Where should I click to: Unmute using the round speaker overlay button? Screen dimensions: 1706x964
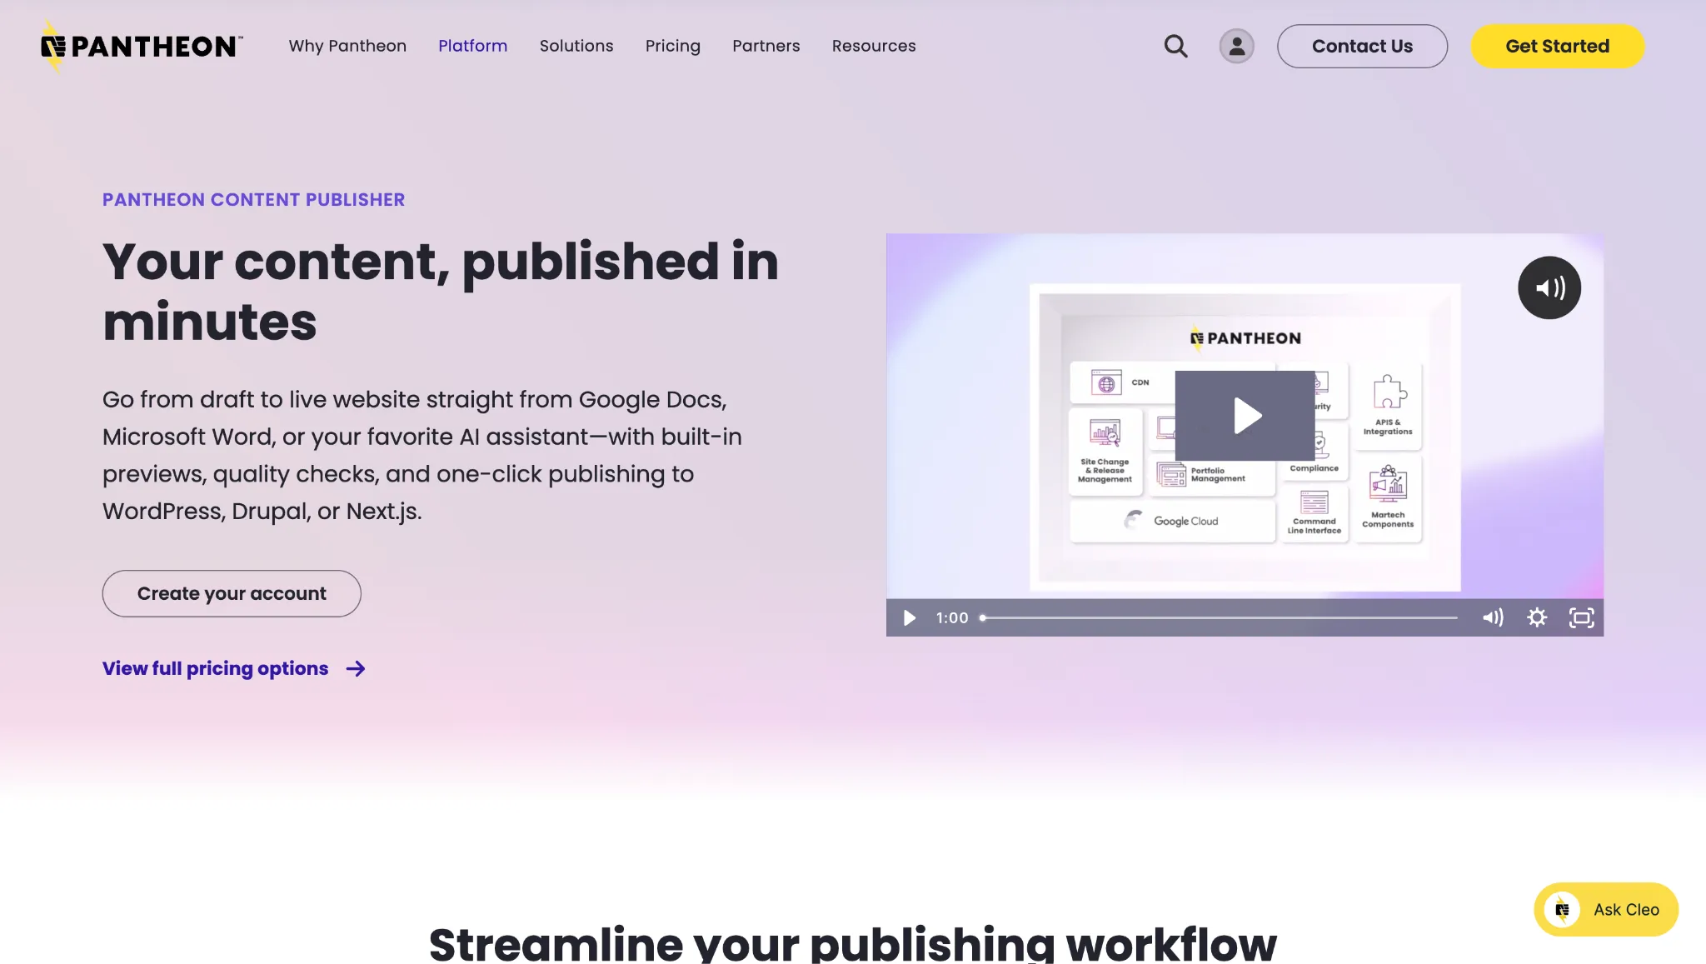[1549, 287]
